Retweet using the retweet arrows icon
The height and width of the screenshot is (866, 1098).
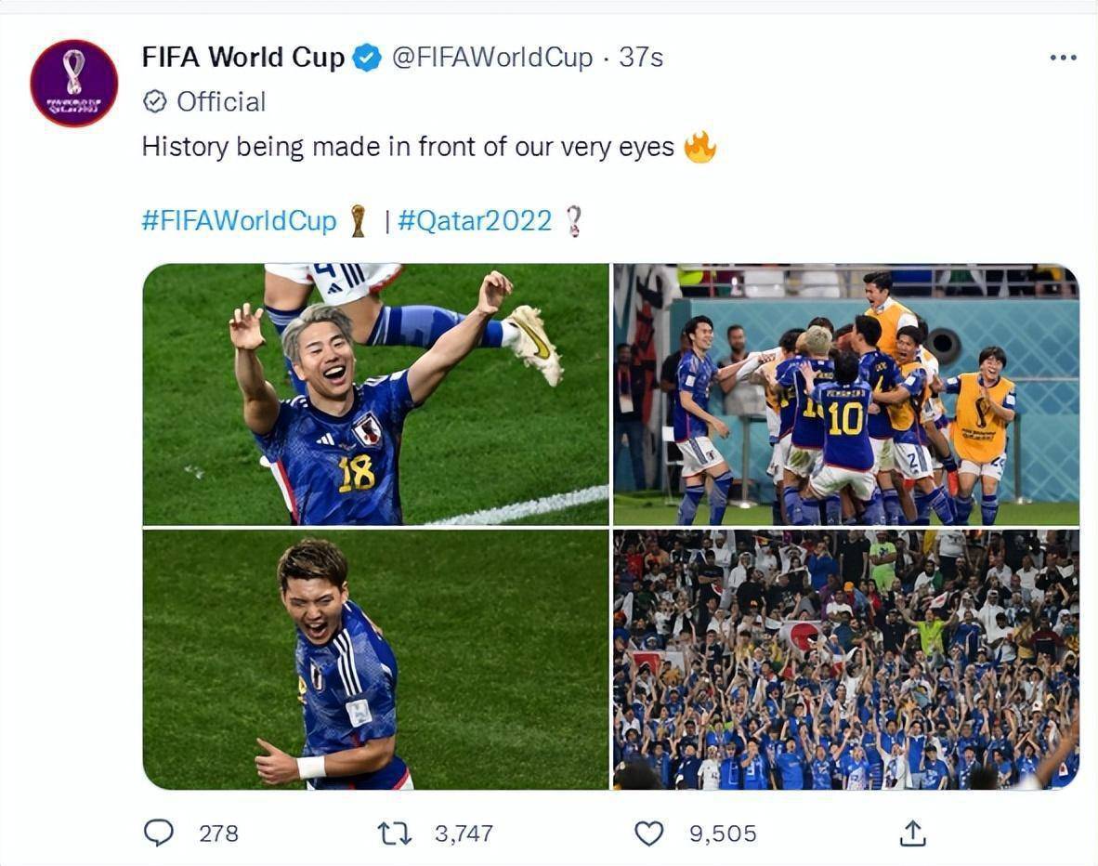[395, 833]
